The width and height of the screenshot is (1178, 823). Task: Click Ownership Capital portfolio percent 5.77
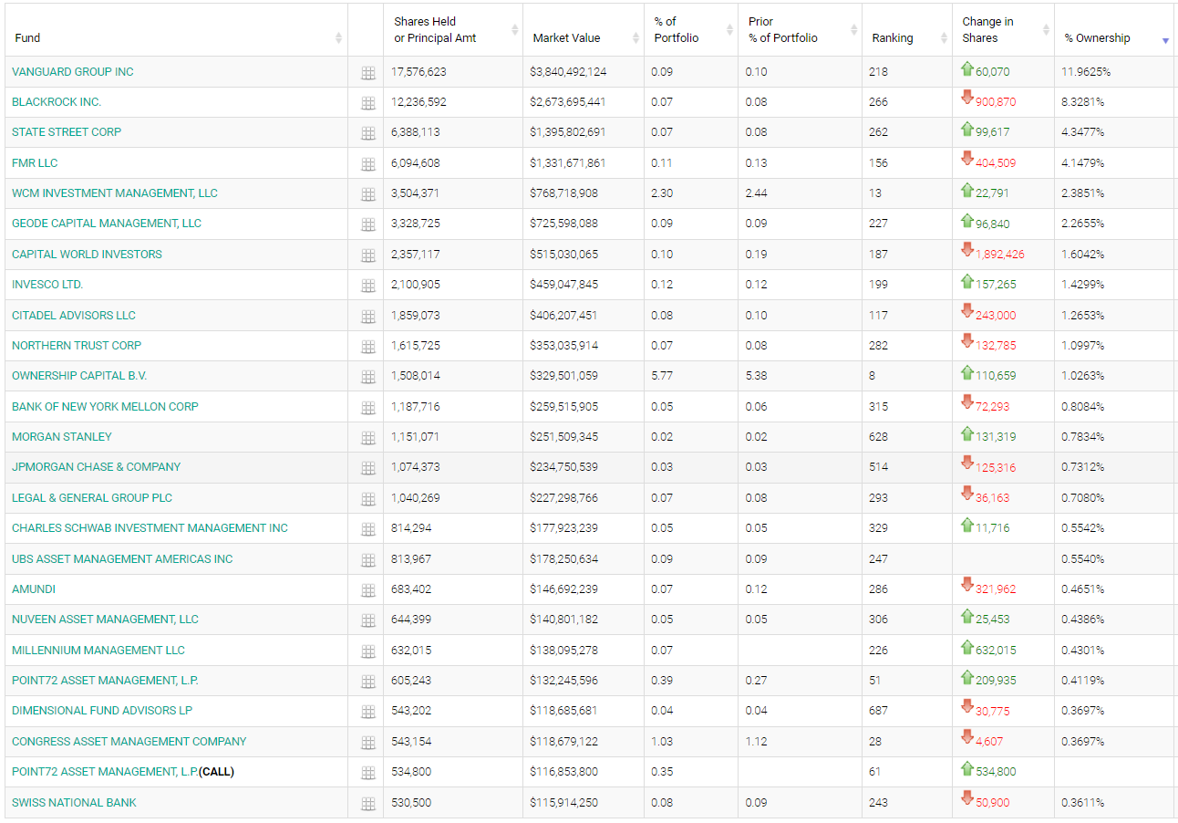click(x=662, y=376)
